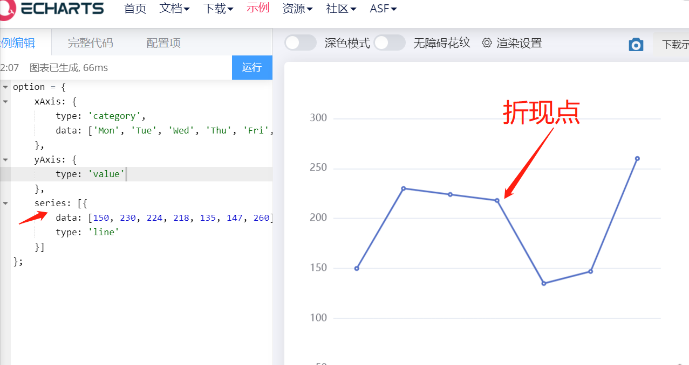Click the 运行 button to run code

click(252, 67)
